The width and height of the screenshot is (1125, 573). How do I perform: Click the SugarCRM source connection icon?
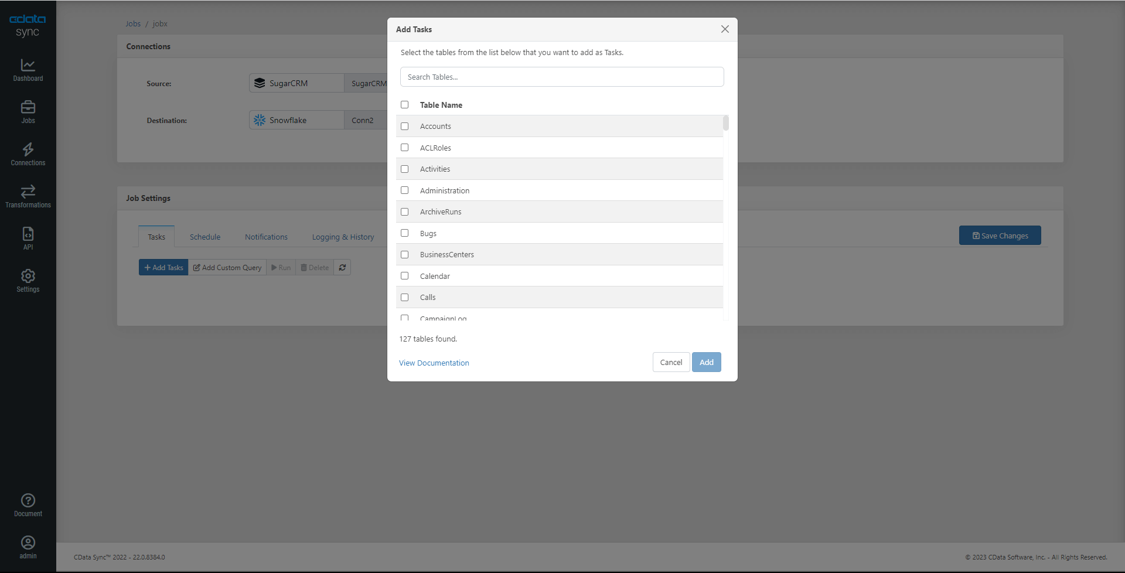[x=260, y=83]
